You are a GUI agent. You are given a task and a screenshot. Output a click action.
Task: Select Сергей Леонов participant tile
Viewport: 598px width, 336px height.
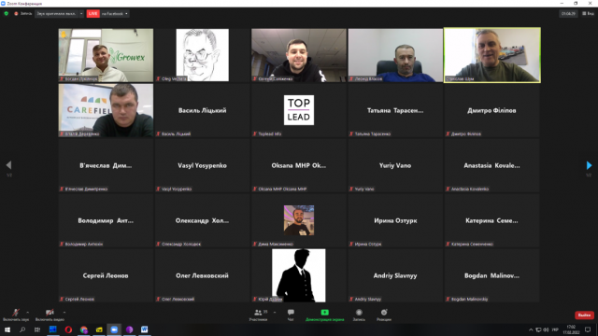(106, 276)
